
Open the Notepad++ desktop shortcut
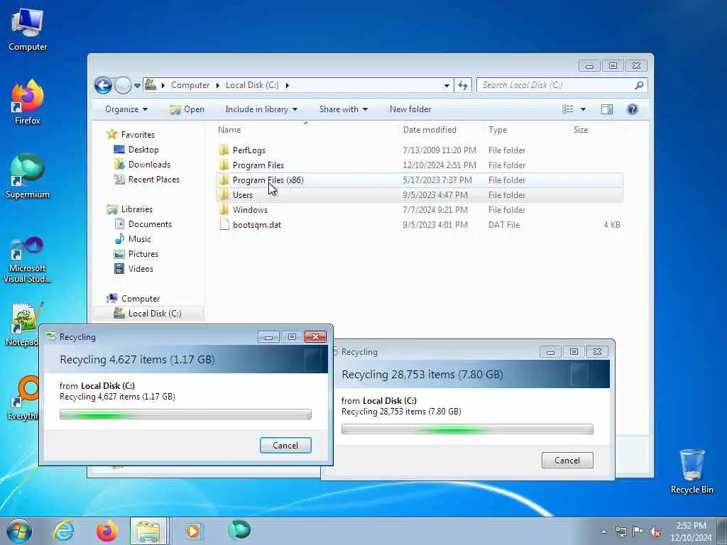point(23,324)
